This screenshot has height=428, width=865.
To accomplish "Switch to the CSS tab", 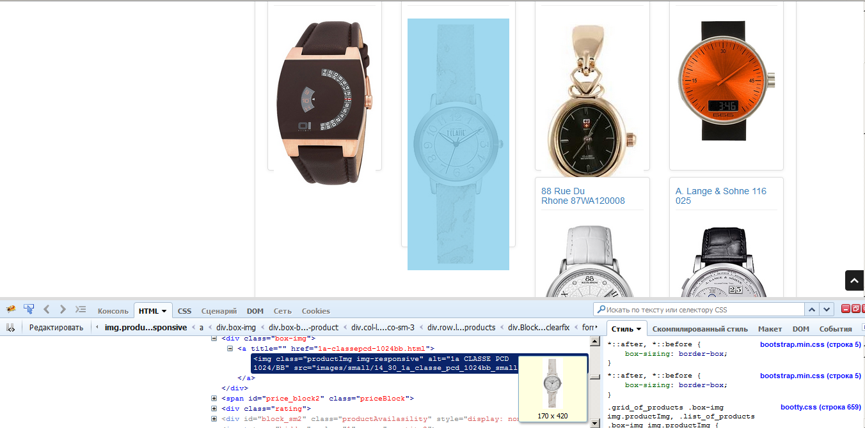I will [x=184, y=311].
